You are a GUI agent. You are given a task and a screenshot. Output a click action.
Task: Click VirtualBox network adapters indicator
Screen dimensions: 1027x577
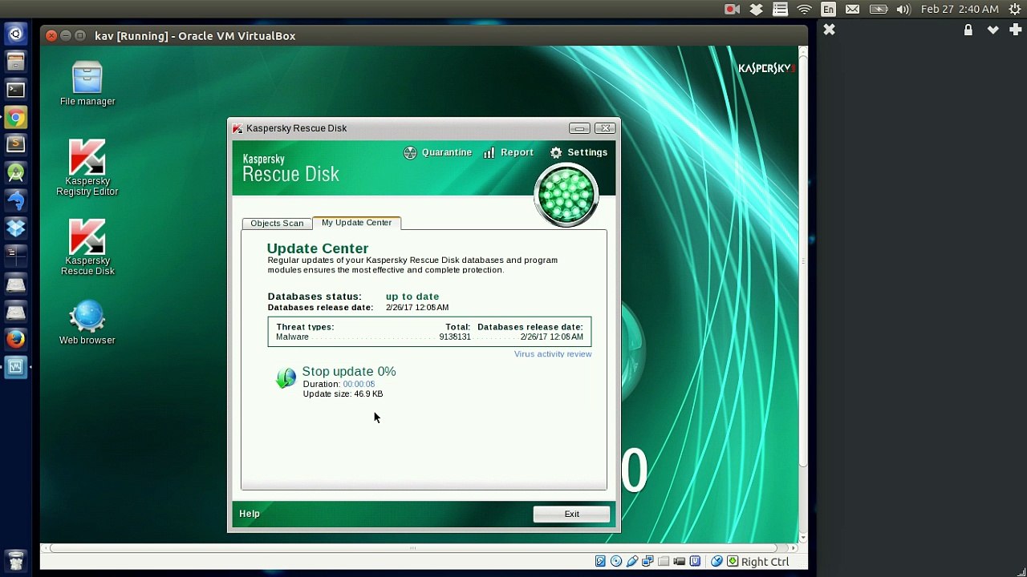647,562
